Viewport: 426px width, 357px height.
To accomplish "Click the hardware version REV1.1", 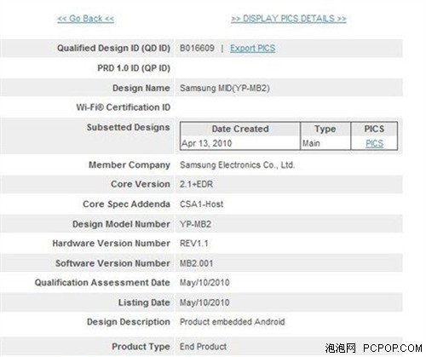I will [x=194, y=244].
